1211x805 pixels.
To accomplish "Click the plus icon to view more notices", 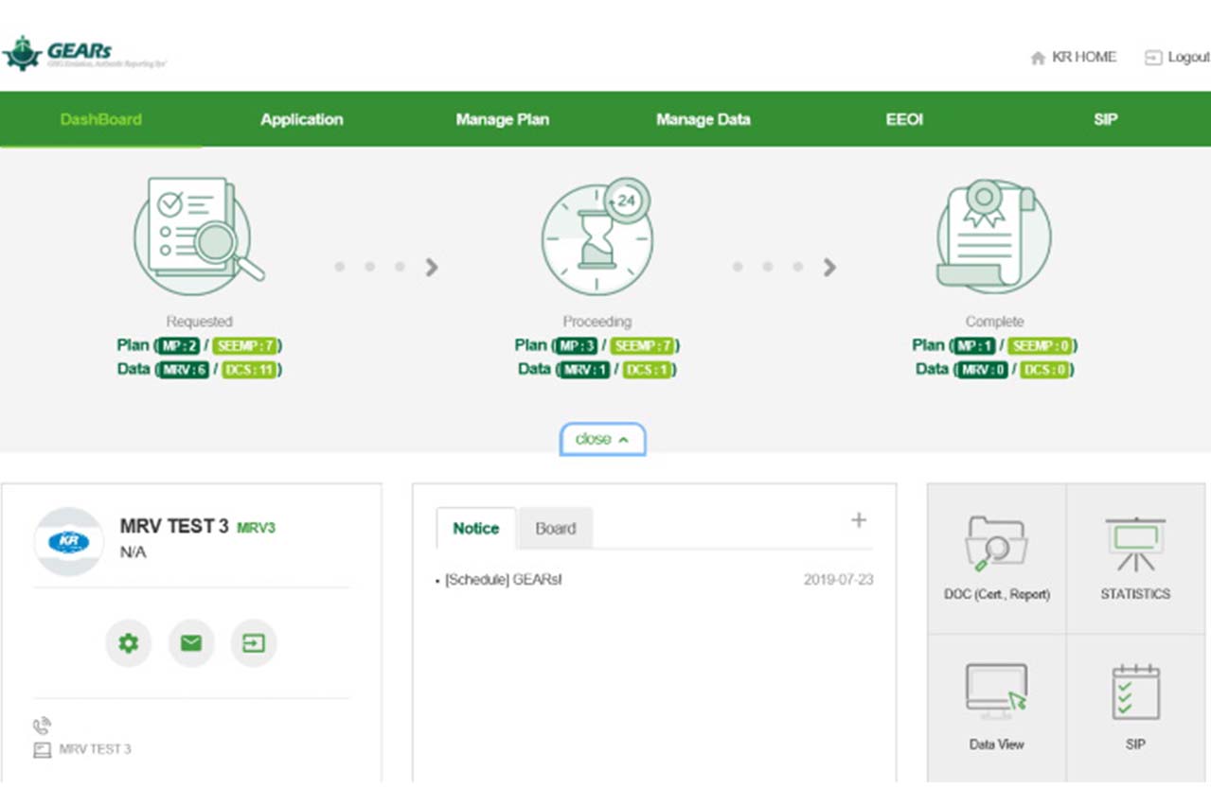I will [x=859, y=519].
